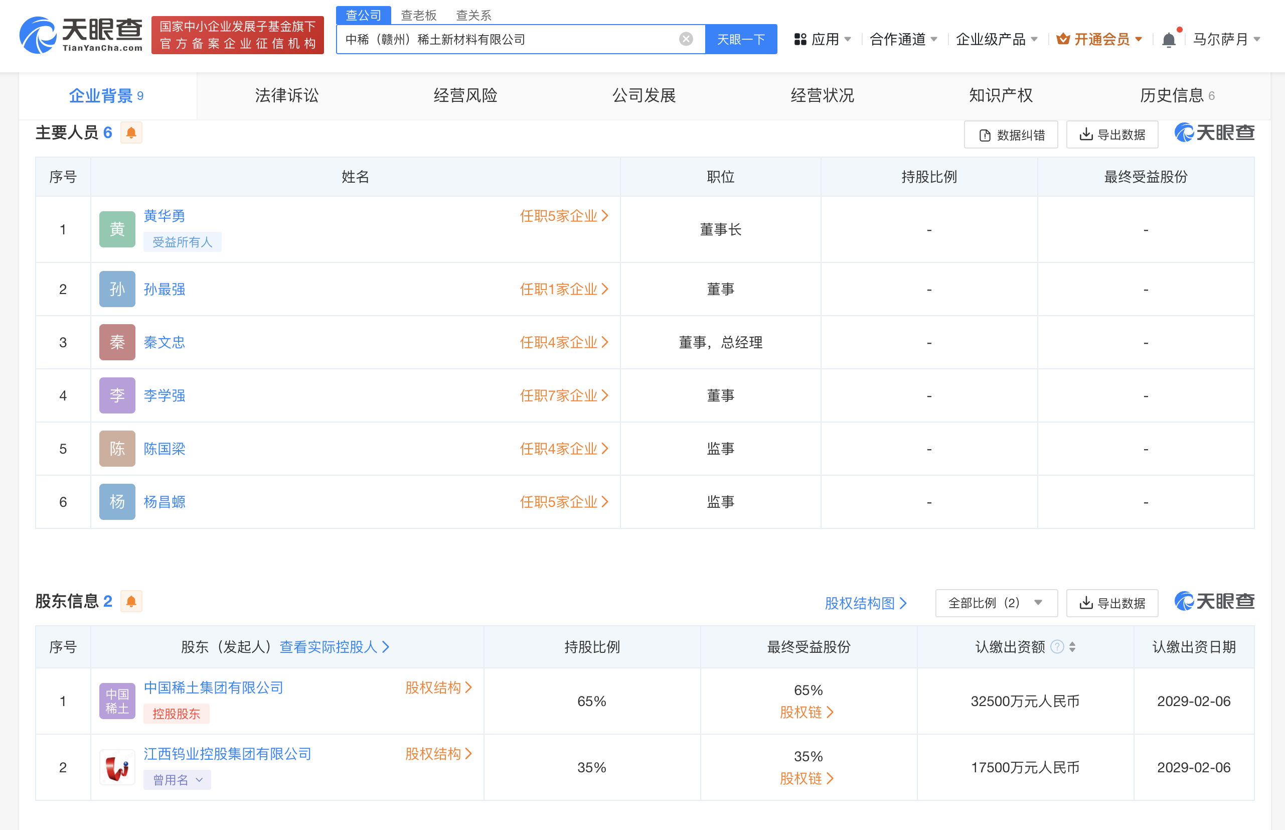Expand 曾用名 under 江西钨业控股集团
The image size is (1285, 830).
[x=177, y=779]
